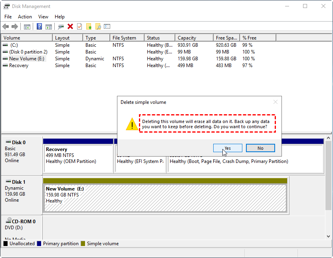Click the Disk 1 drive icon
333x258 pixels.
click(8, 181)
